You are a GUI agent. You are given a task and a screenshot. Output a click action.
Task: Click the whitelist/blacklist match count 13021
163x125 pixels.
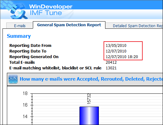111,68
